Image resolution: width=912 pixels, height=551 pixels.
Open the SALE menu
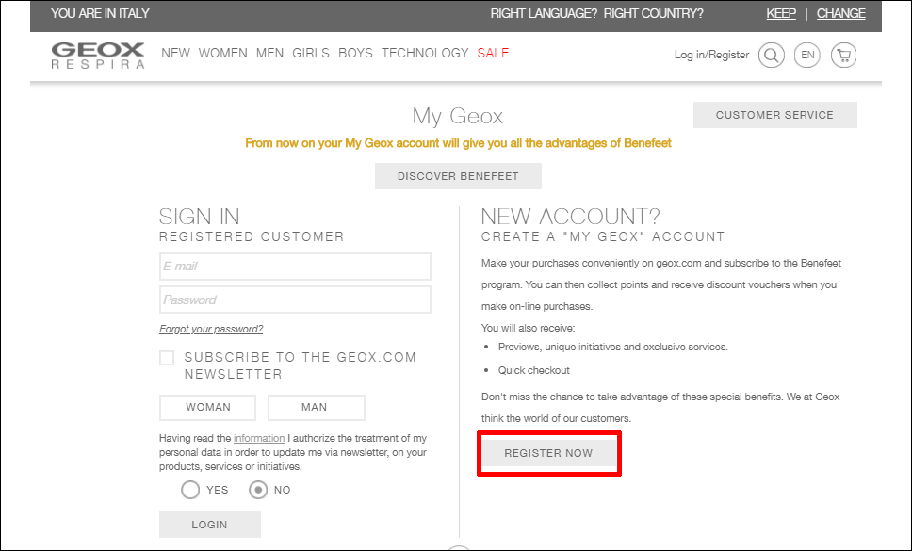494,53
